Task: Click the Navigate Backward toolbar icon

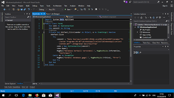Action: [4, 10]
